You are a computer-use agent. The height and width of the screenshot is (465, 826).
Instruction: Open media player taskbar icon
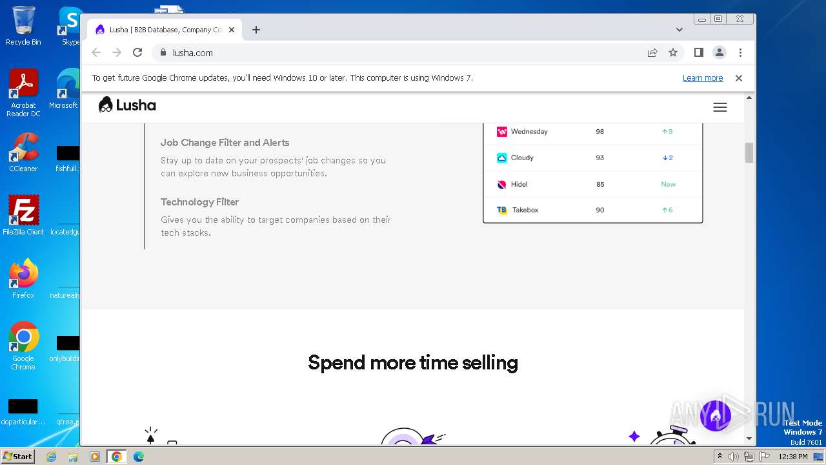(x=95, y=457)
